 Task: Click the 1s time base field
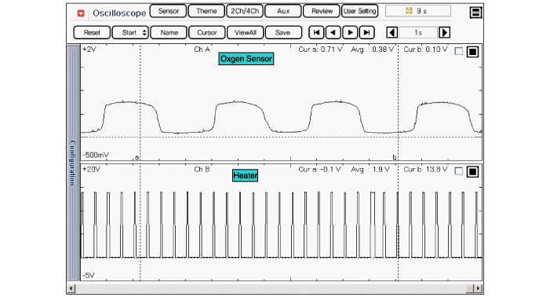pyautogui.click(x=418, y=33)
